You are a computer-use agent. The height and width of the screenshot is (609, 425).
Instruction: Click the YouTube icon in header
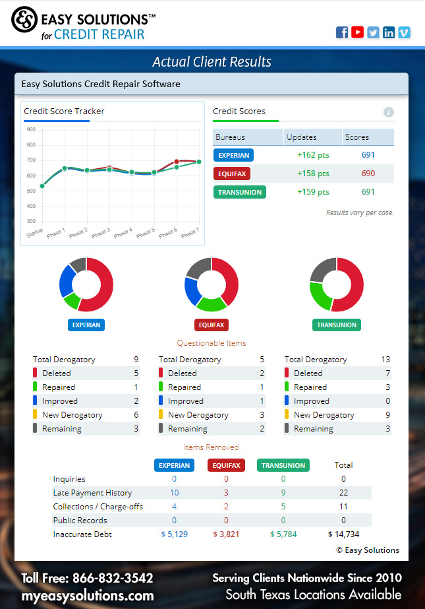point(357,32)
